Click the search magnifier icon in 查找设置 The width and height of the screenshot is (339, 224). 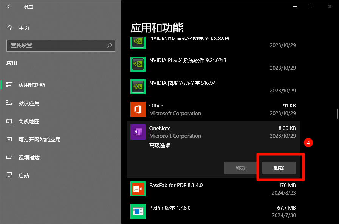[110, 45]
